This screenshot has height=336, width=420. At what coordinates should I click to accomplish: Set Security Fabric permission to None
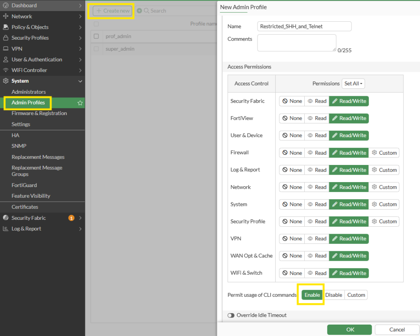pos(292,101)
